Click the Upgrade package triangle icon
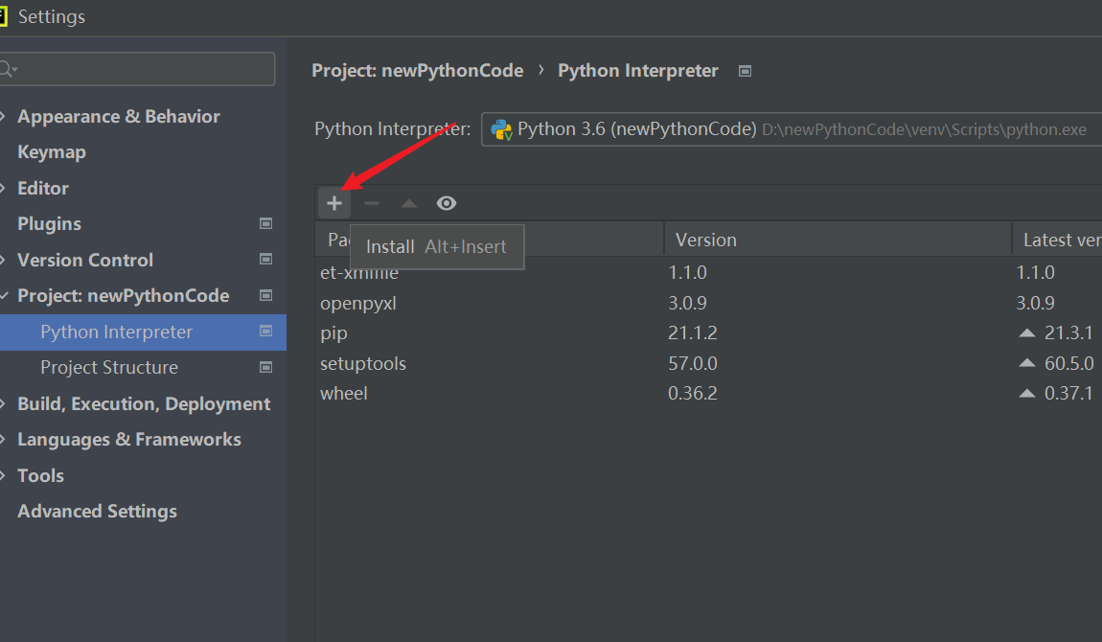Screen dimensions: 1102x642 [409, 203]
